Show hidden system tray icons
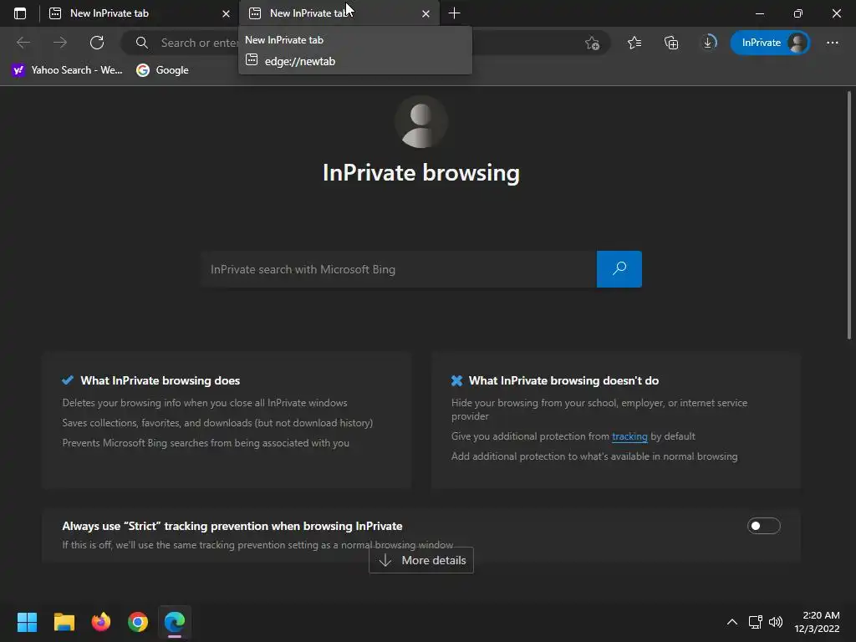This screenshot has width=856, height=642. coord(732,622)
